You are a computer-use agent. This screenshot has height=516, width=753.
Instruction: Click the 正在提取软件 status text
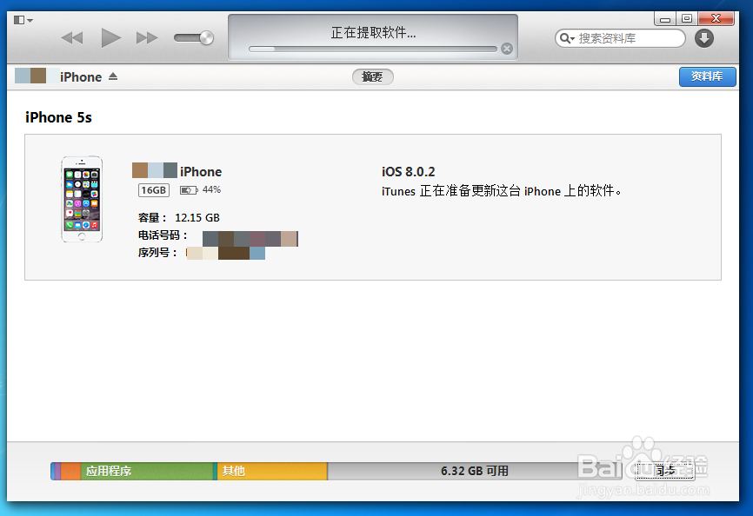coord(373,33)
